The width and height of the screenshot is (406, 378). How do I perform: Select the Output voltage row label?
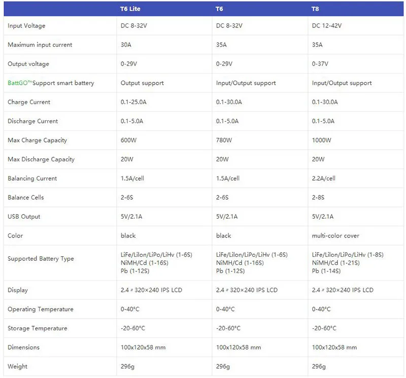click(28, 64)
